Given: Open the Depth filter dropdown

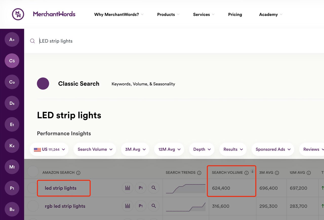Looking at the screenshot, I should click(x=202, y=149).
